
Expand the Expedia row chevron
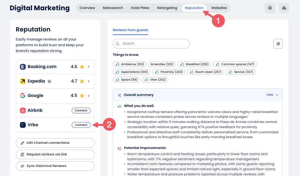(x=89, y=81)
